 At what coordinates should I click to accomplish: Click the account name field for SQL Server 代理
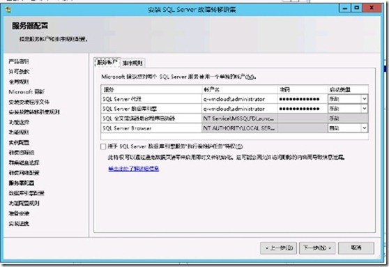coord(239,99)
